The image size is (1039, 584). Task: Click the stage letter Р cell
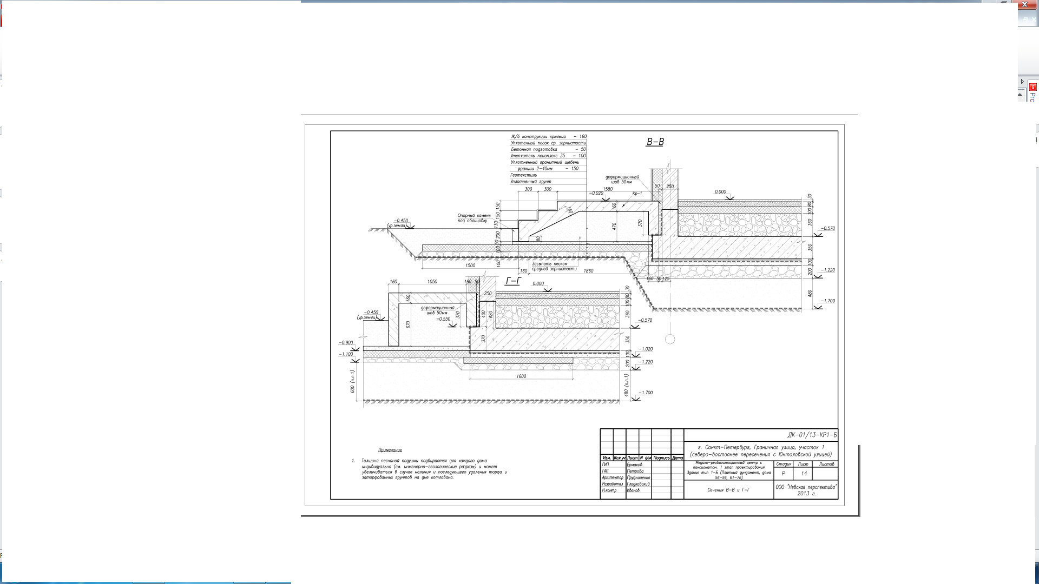pos(783,474)
